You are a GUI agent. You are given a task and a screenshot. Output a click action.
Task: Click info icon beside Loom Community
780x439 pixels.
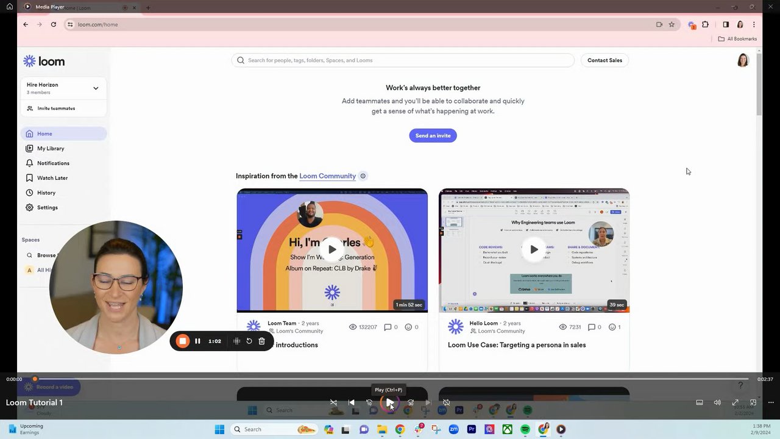363,176
